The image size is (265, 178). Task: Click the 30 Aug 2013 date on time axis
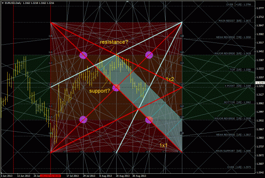tap(139, 176)
